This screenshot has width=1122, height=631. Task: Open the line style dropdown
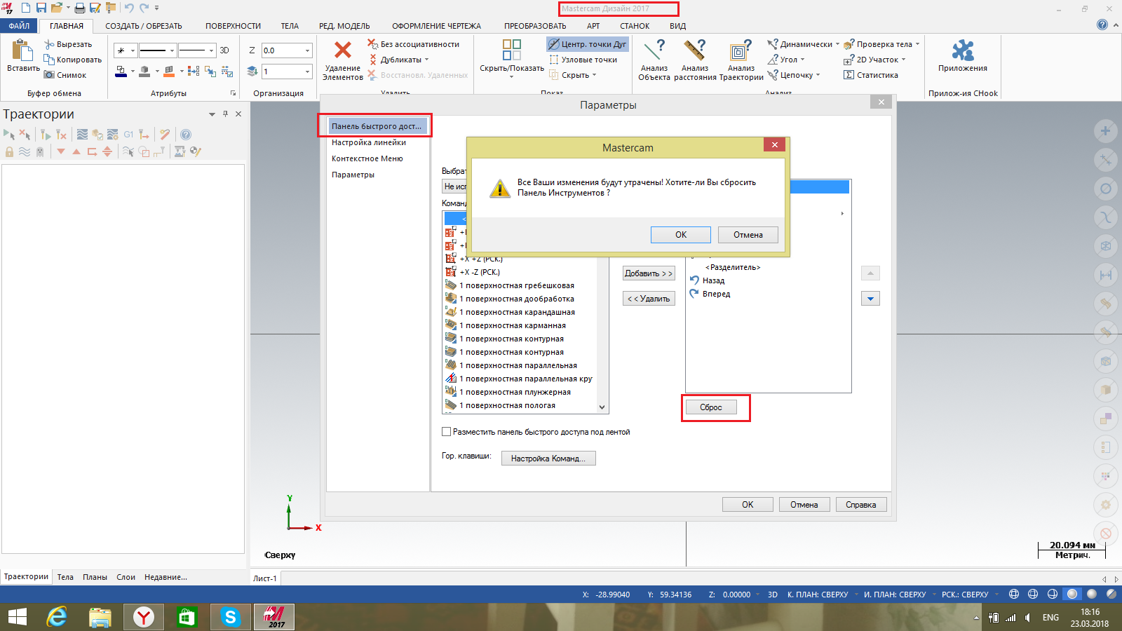pos(172,50)
